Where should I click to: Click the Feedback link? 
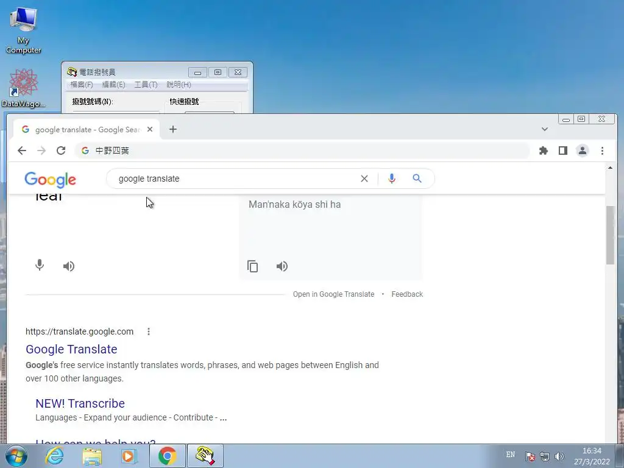click(407, 294)
